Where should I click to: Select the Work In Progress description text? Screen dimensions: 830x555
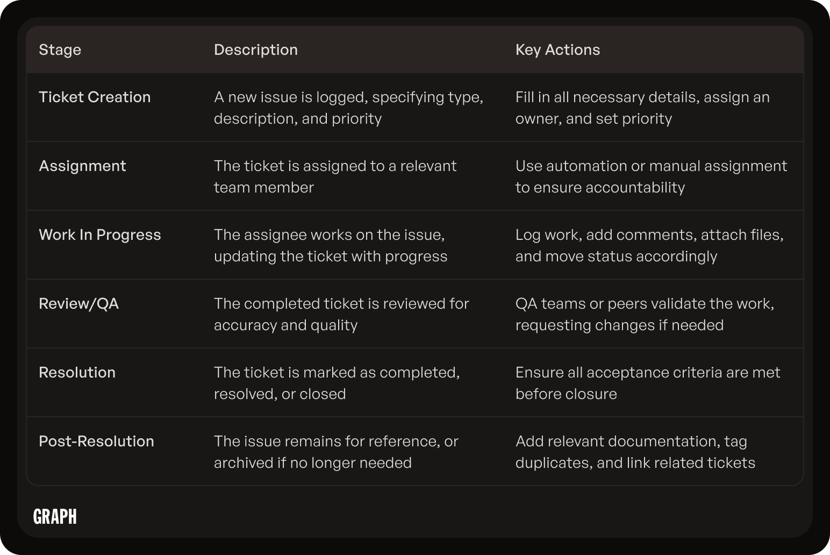point(331,245)
